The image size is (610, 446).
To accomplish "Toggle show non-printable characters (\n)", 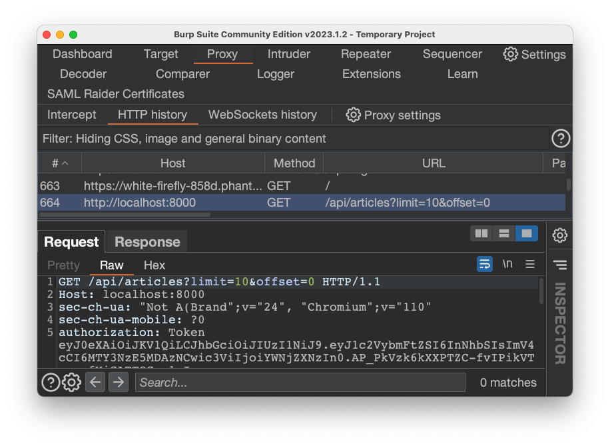I will (x=507, y=264).
